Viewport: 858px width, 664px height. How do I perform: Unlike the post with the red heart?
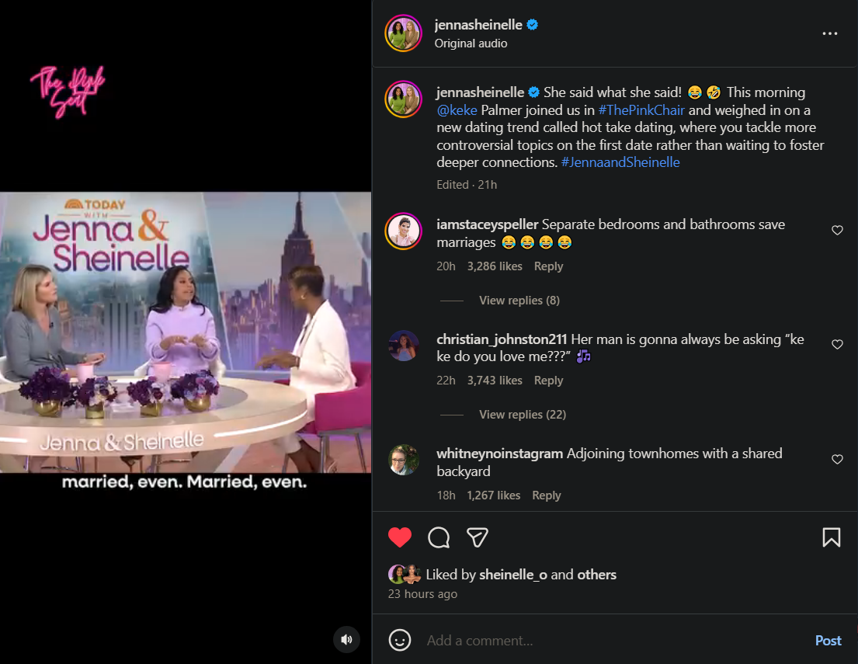click(400, 537)
